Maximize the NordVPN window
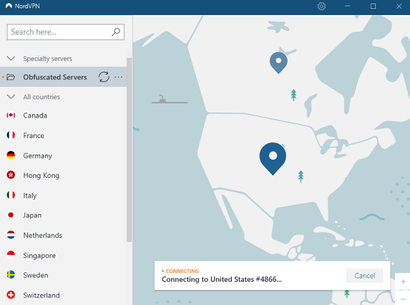This screenshot has width=410, height=305. [x=373, y=6]
